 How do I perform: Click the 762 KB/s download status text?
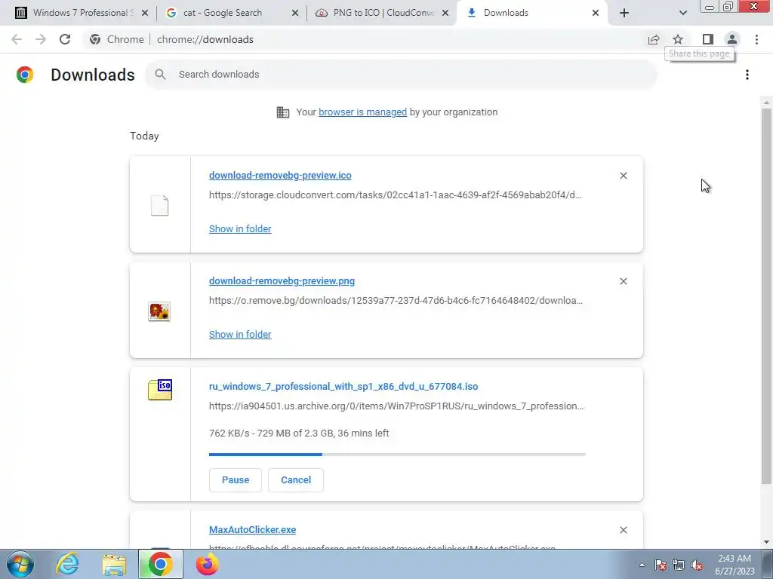[x=299, y=433]
